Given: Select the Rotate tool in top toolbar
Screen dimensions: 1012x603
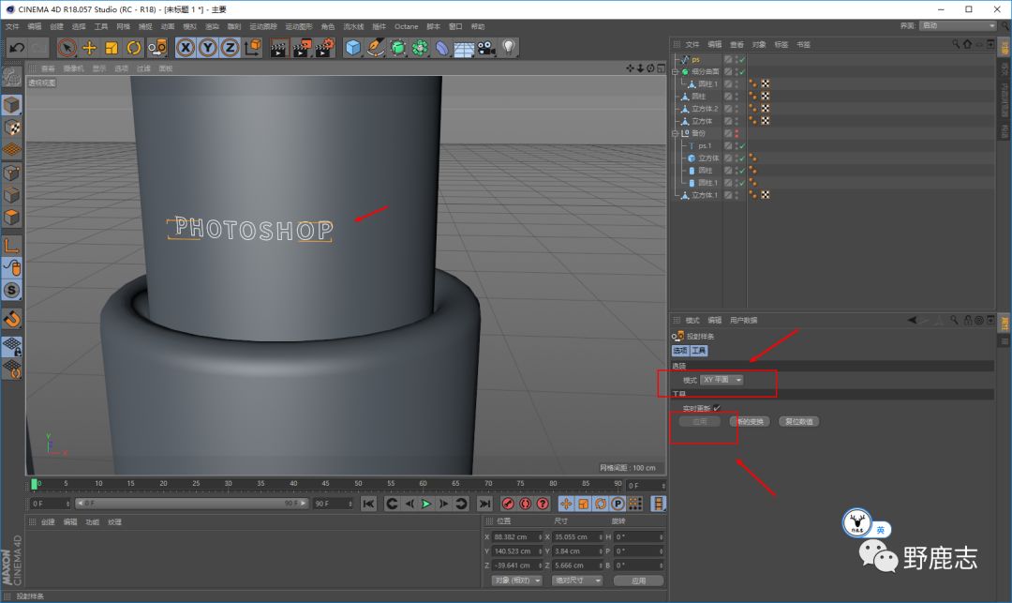Looking at the screenshot, I should (134, 48).
